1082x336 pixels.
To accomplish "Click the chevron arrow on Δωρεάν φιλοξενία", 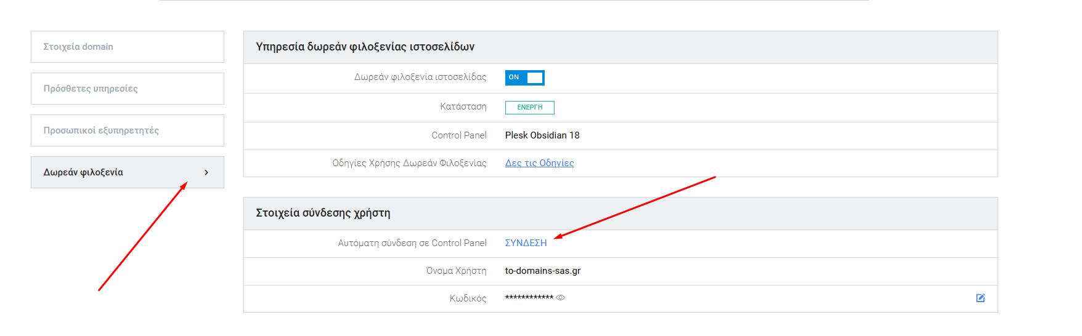I will coord(206,172).
